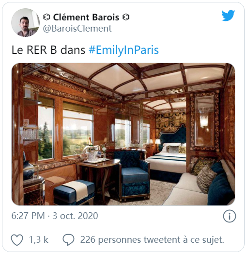Like the tweet with the heart icon
Image resolution: width=247 pixels, height=254 pixels.
point(17,239)
